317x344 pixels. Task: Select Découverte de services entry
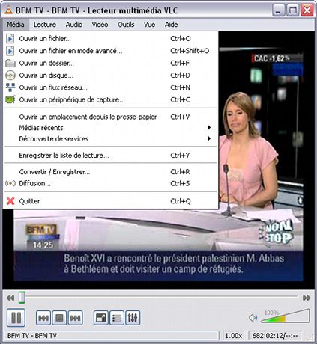pyautogui.click(x=110, y=138)
